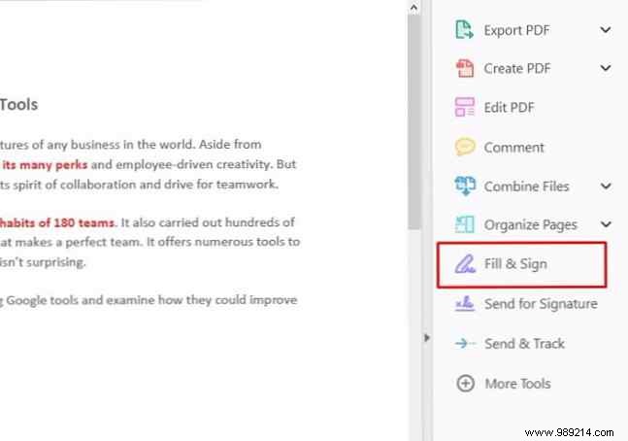Select the Edit PDF tool label
628x441 pixels.
(x=509, y=108)
